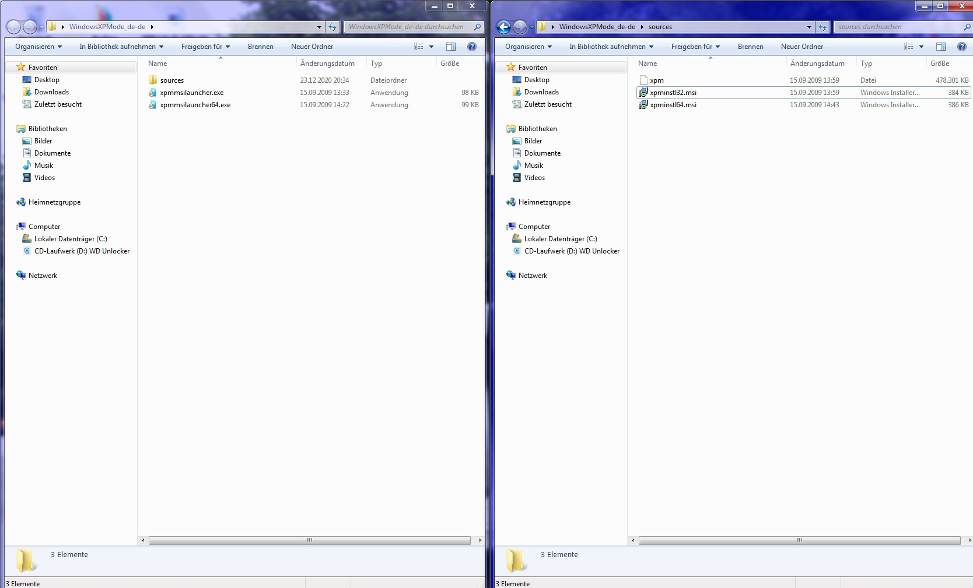Refresh the left window's address bar
The width and height of the screenshot is (973, 588).
click(332, 27)
